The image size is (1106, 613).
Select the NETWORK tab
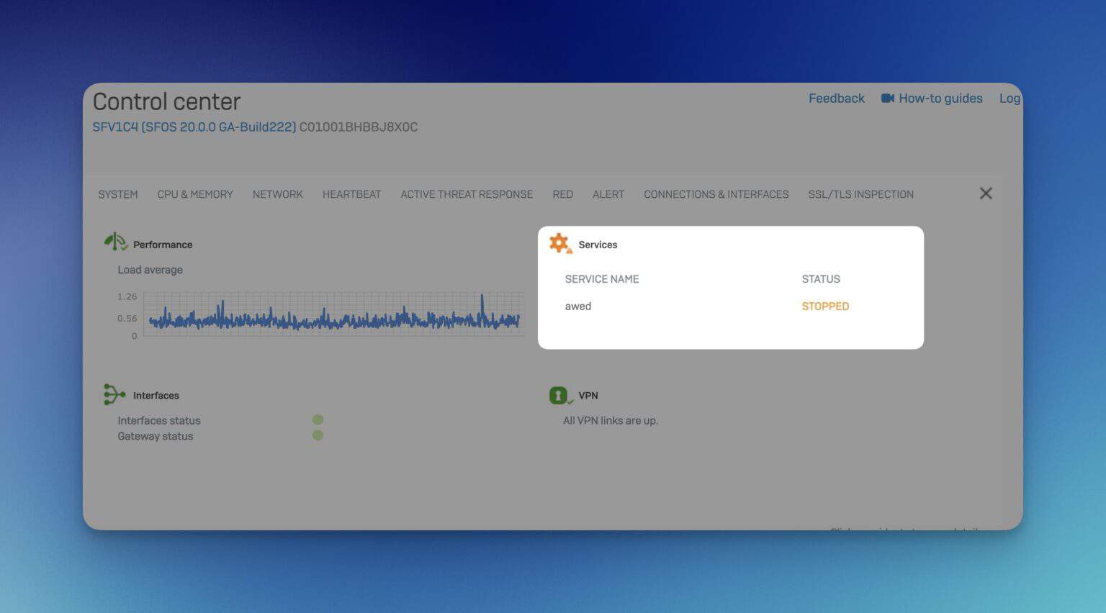click(277, 194)
